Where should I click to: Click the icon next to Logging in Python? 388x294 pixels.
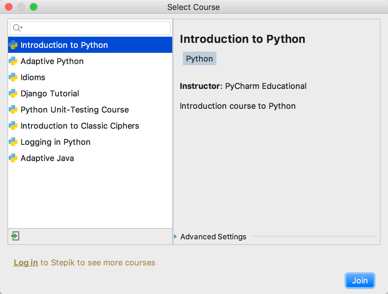(13, 142)
